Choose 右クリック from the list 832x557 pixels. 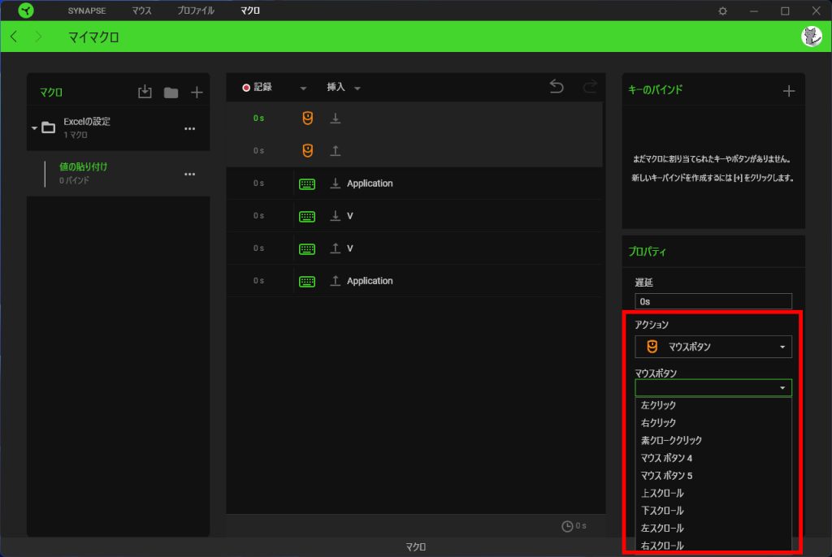[713, 423]
